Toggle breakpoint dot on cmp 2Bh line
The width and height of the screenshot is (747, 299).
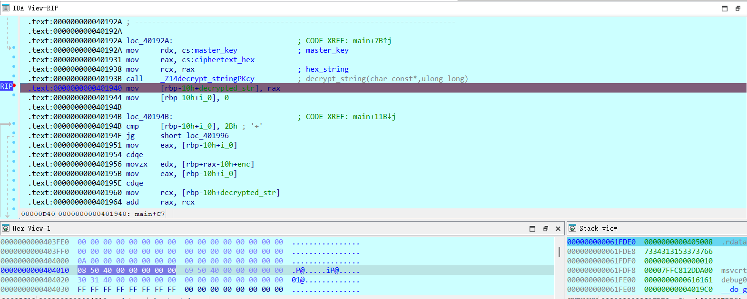(14, 124)
